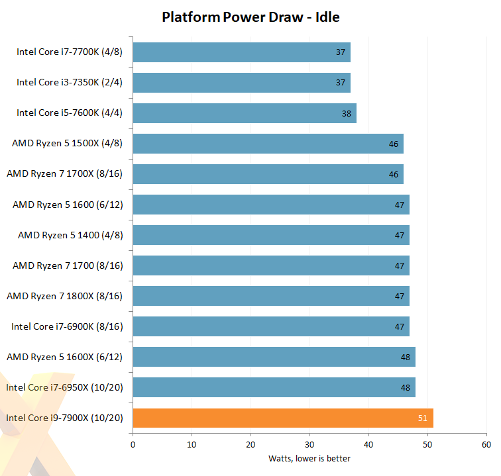This screenshot has width=501, height=476.
Task: Click the orange Core i9-7900X bar
Action: tap(283, 418)
